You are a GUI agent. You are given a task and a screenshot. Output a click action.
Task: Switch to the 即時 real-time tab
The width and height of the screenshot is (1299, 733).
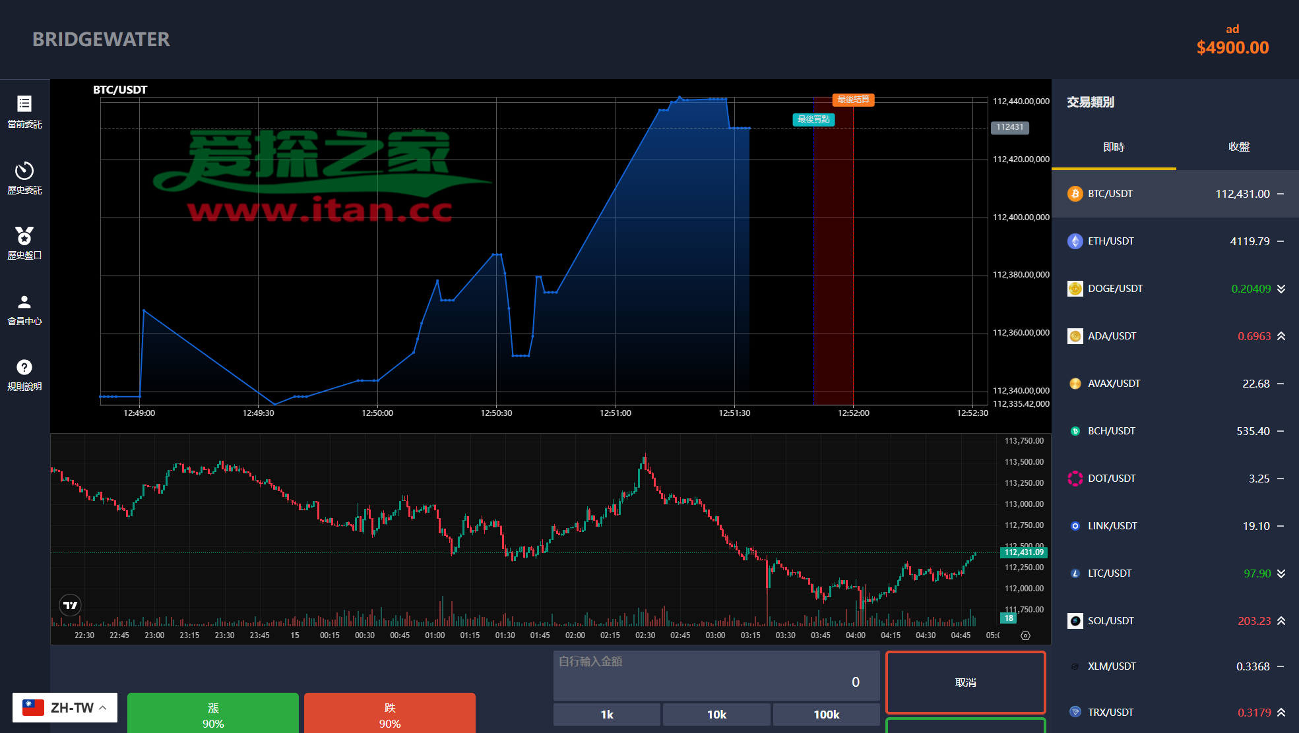click(1114, 147)
